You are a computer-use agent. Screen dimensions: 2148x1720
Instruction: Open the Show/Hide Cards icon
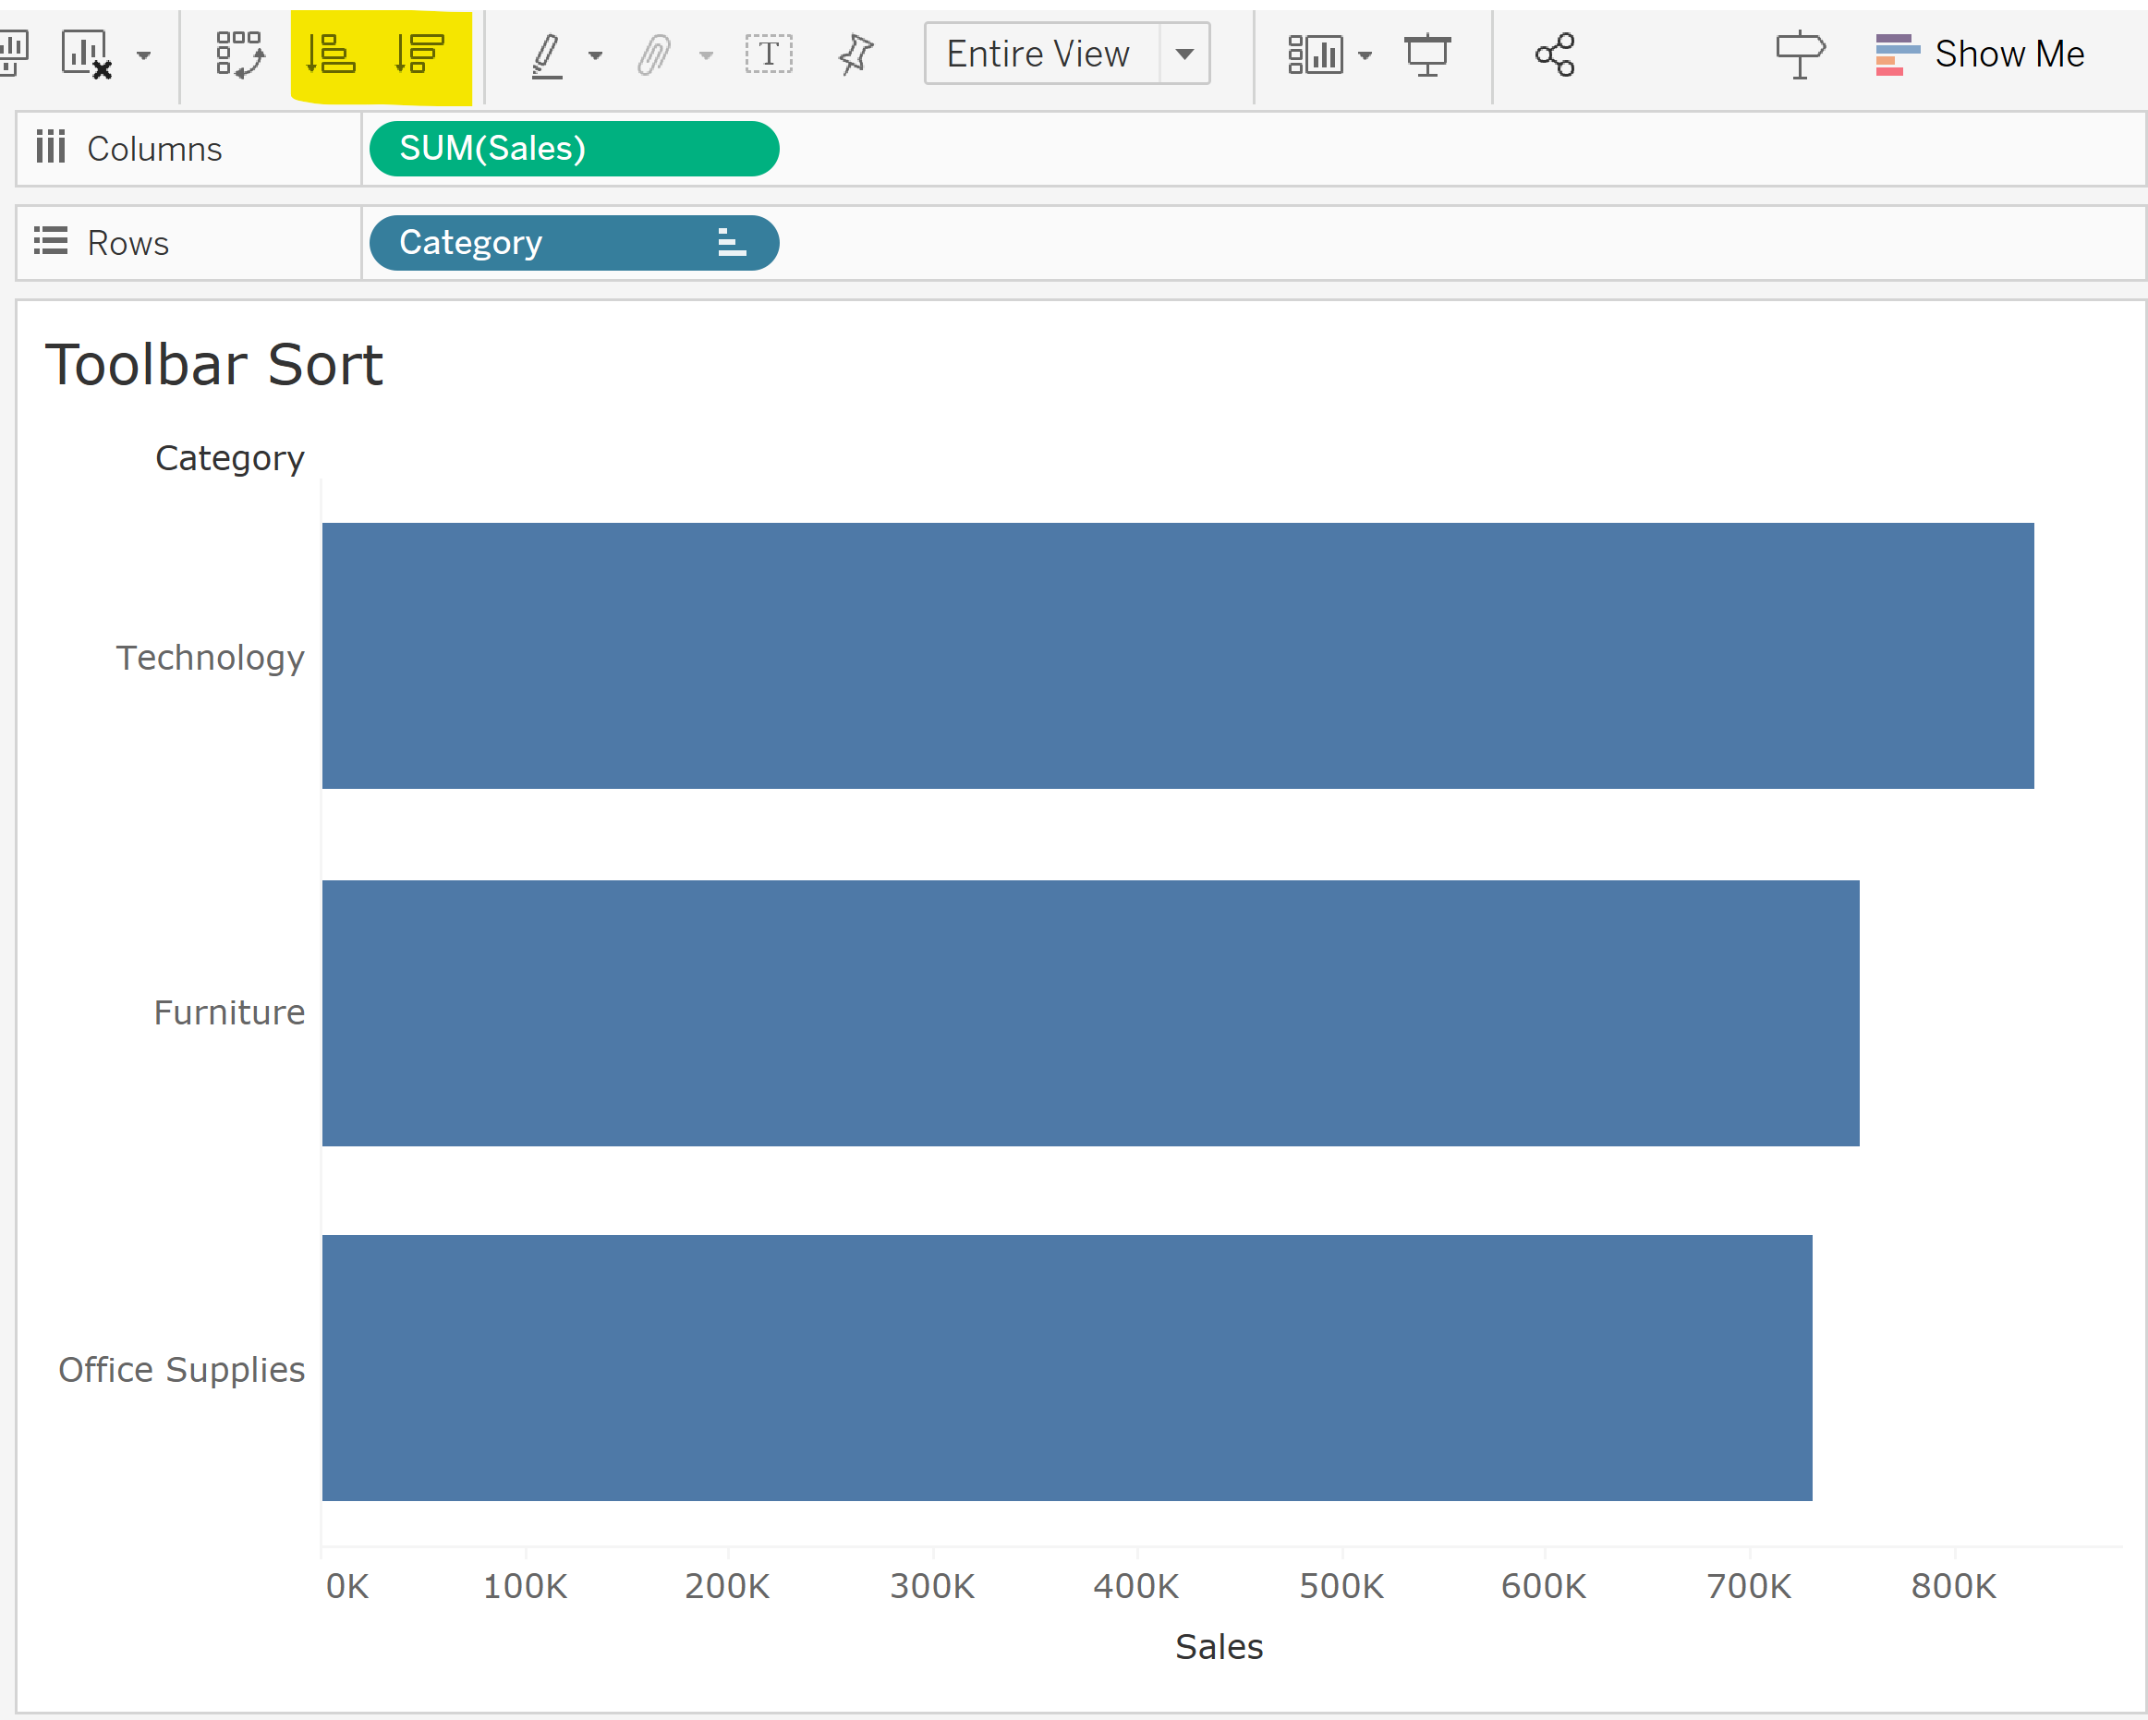(1315, 54)
